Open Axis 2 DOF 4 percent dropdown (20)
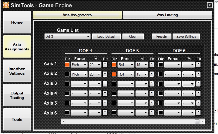The height and width of the screenshot is (134, 218). point(95,74)
